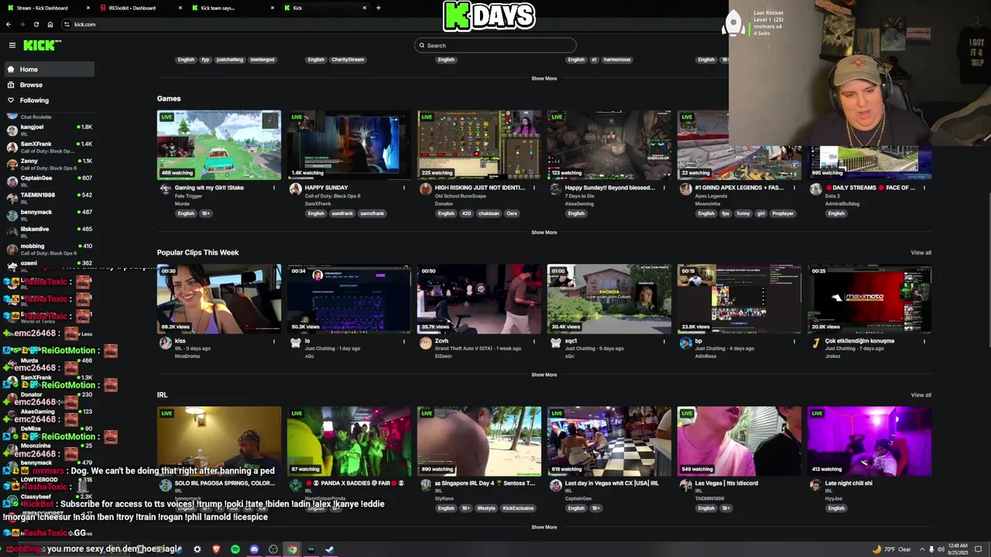Play the kiss clip thumbnail
991x557 pixels.
coord(219,299)
